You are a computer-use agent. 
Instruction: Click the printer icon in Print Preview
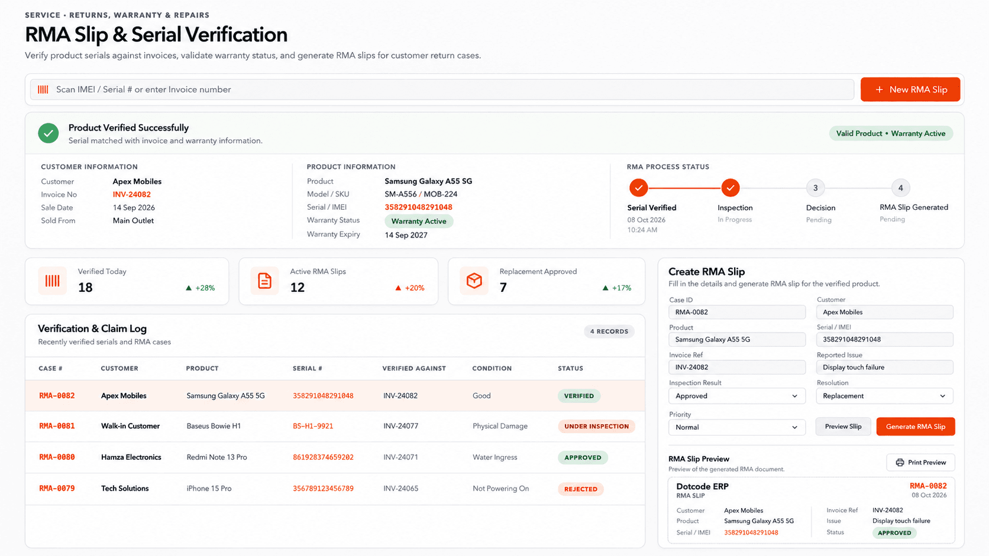[900, 463]
